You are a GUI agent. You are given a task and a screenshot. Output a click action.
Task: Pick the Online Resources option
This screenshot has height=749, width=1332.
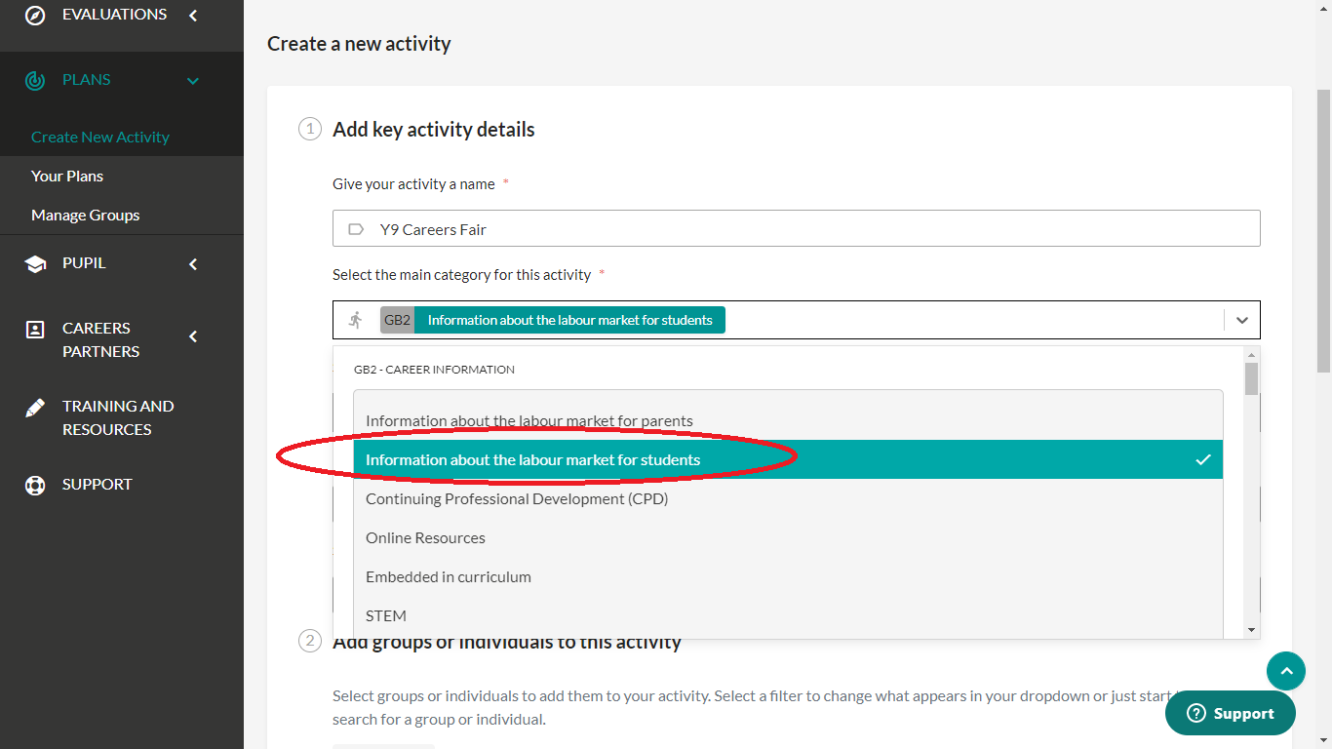click(425, 537)
